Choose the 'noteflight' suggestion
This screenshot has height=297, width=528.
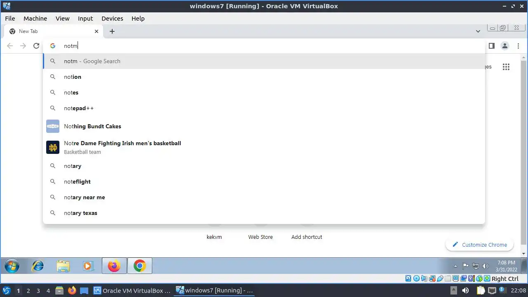point(264,181)
